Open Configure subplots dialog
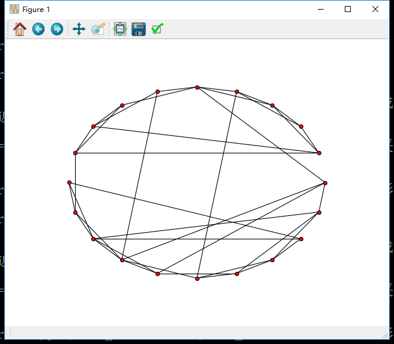 [x=120, y=29]
